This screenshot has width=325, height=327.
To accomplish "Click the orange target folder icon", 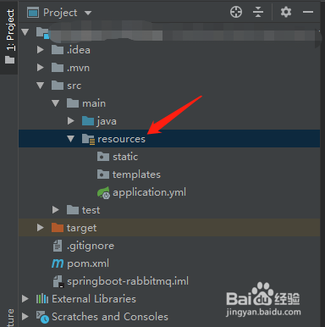I will click(58, 228).
